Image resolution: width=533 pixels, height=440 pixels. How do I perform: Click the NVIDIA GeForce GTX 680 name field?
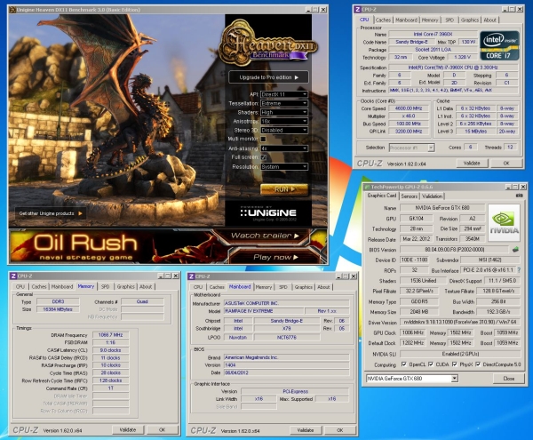442,207
